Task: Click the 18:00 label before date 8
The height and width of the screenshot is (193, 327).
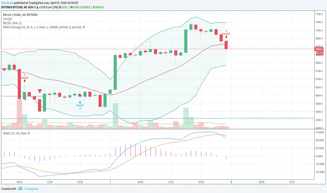Action: click(x=201, y=182)
